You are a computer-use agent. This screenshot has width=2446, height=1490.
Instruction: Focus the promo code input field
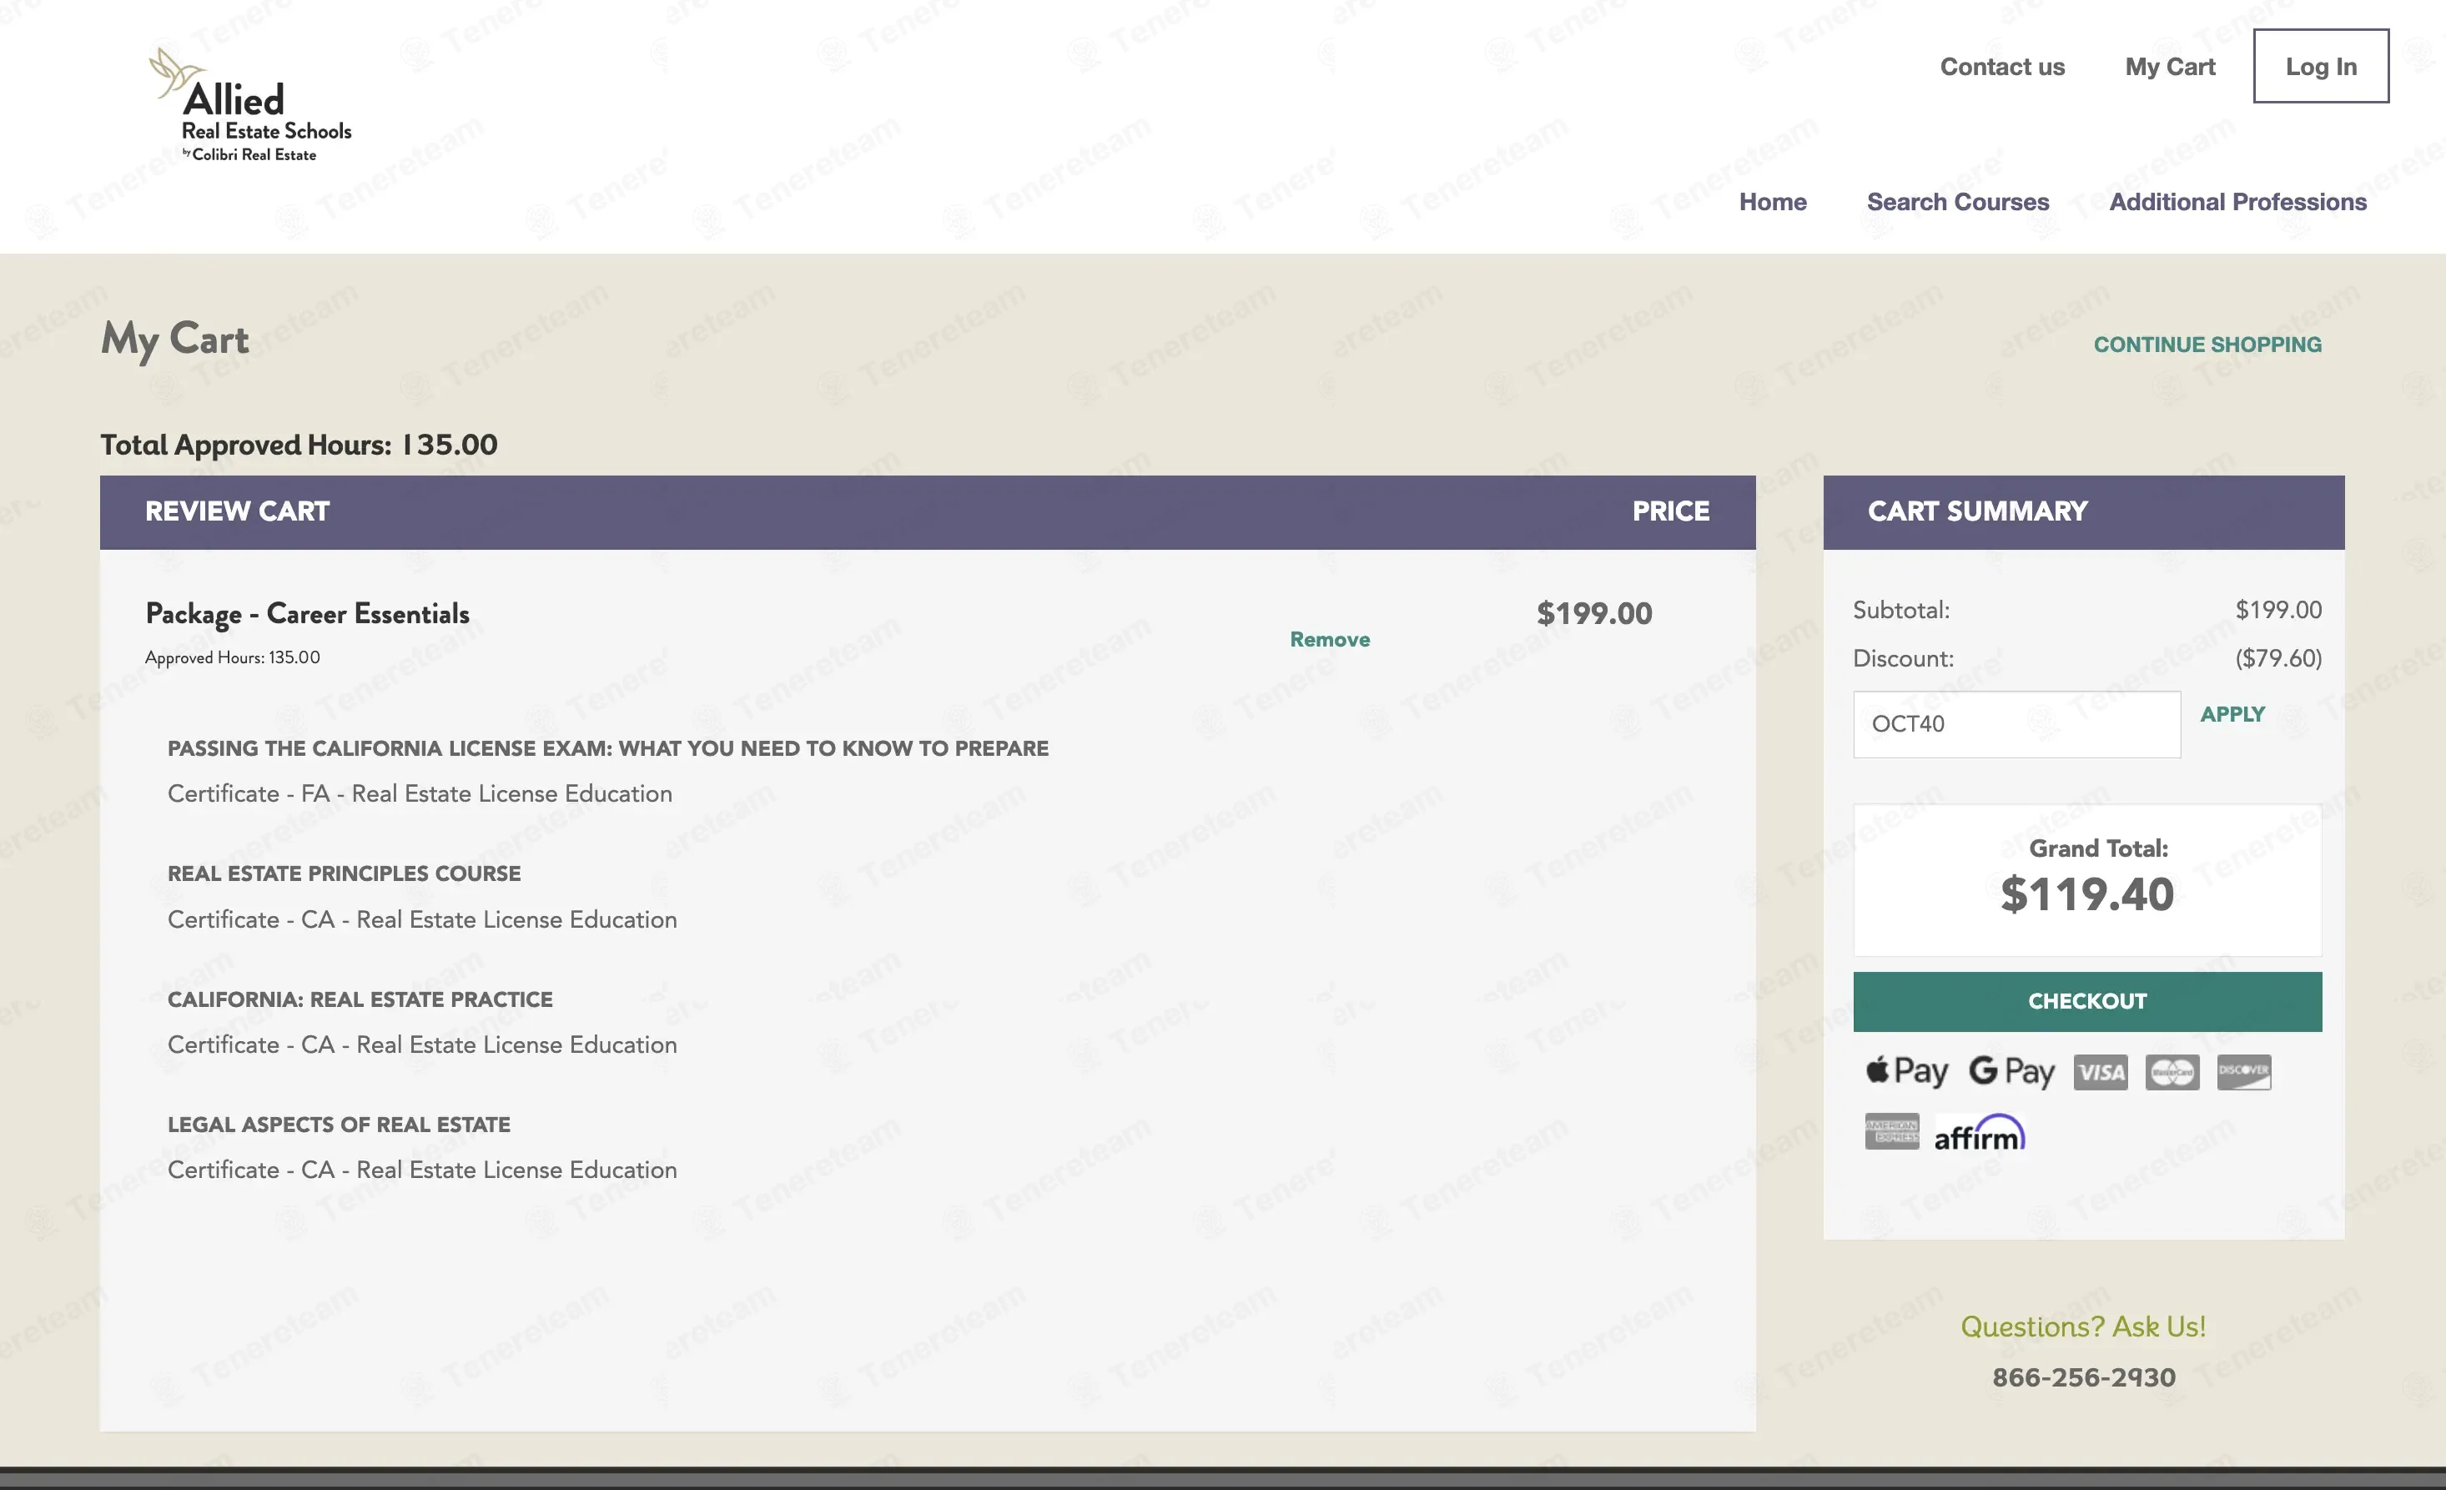2016,725
